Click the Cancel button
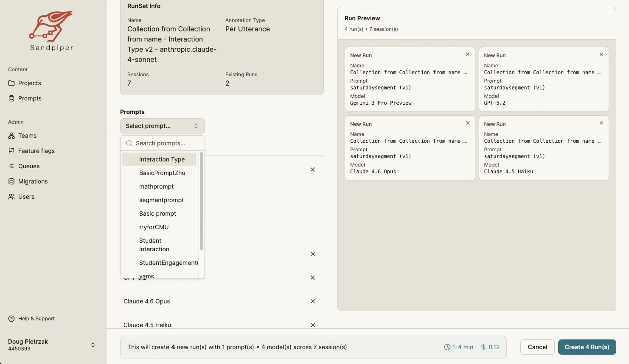This screenshot has width=629, height=364. (537, 347)
